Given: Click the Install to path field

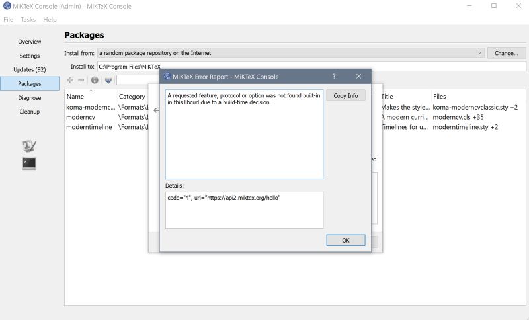Looking at the screenshot, I should click(x=311, y=67).
